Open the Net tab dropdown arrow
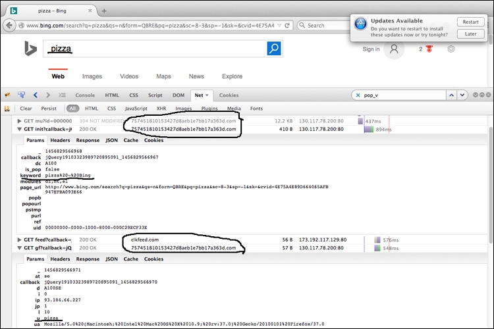 click(207, 95)
